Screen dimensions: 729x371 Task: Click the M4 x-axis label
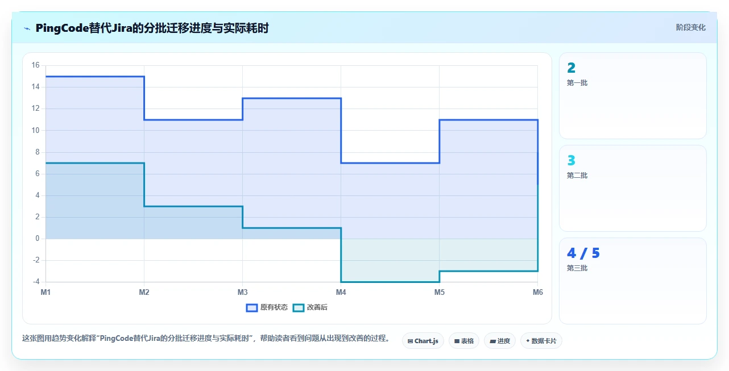341,292
